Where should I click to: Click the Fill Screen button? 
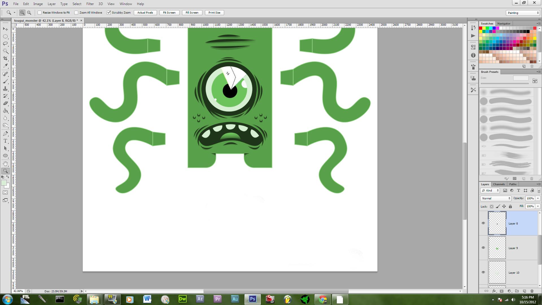192,13
